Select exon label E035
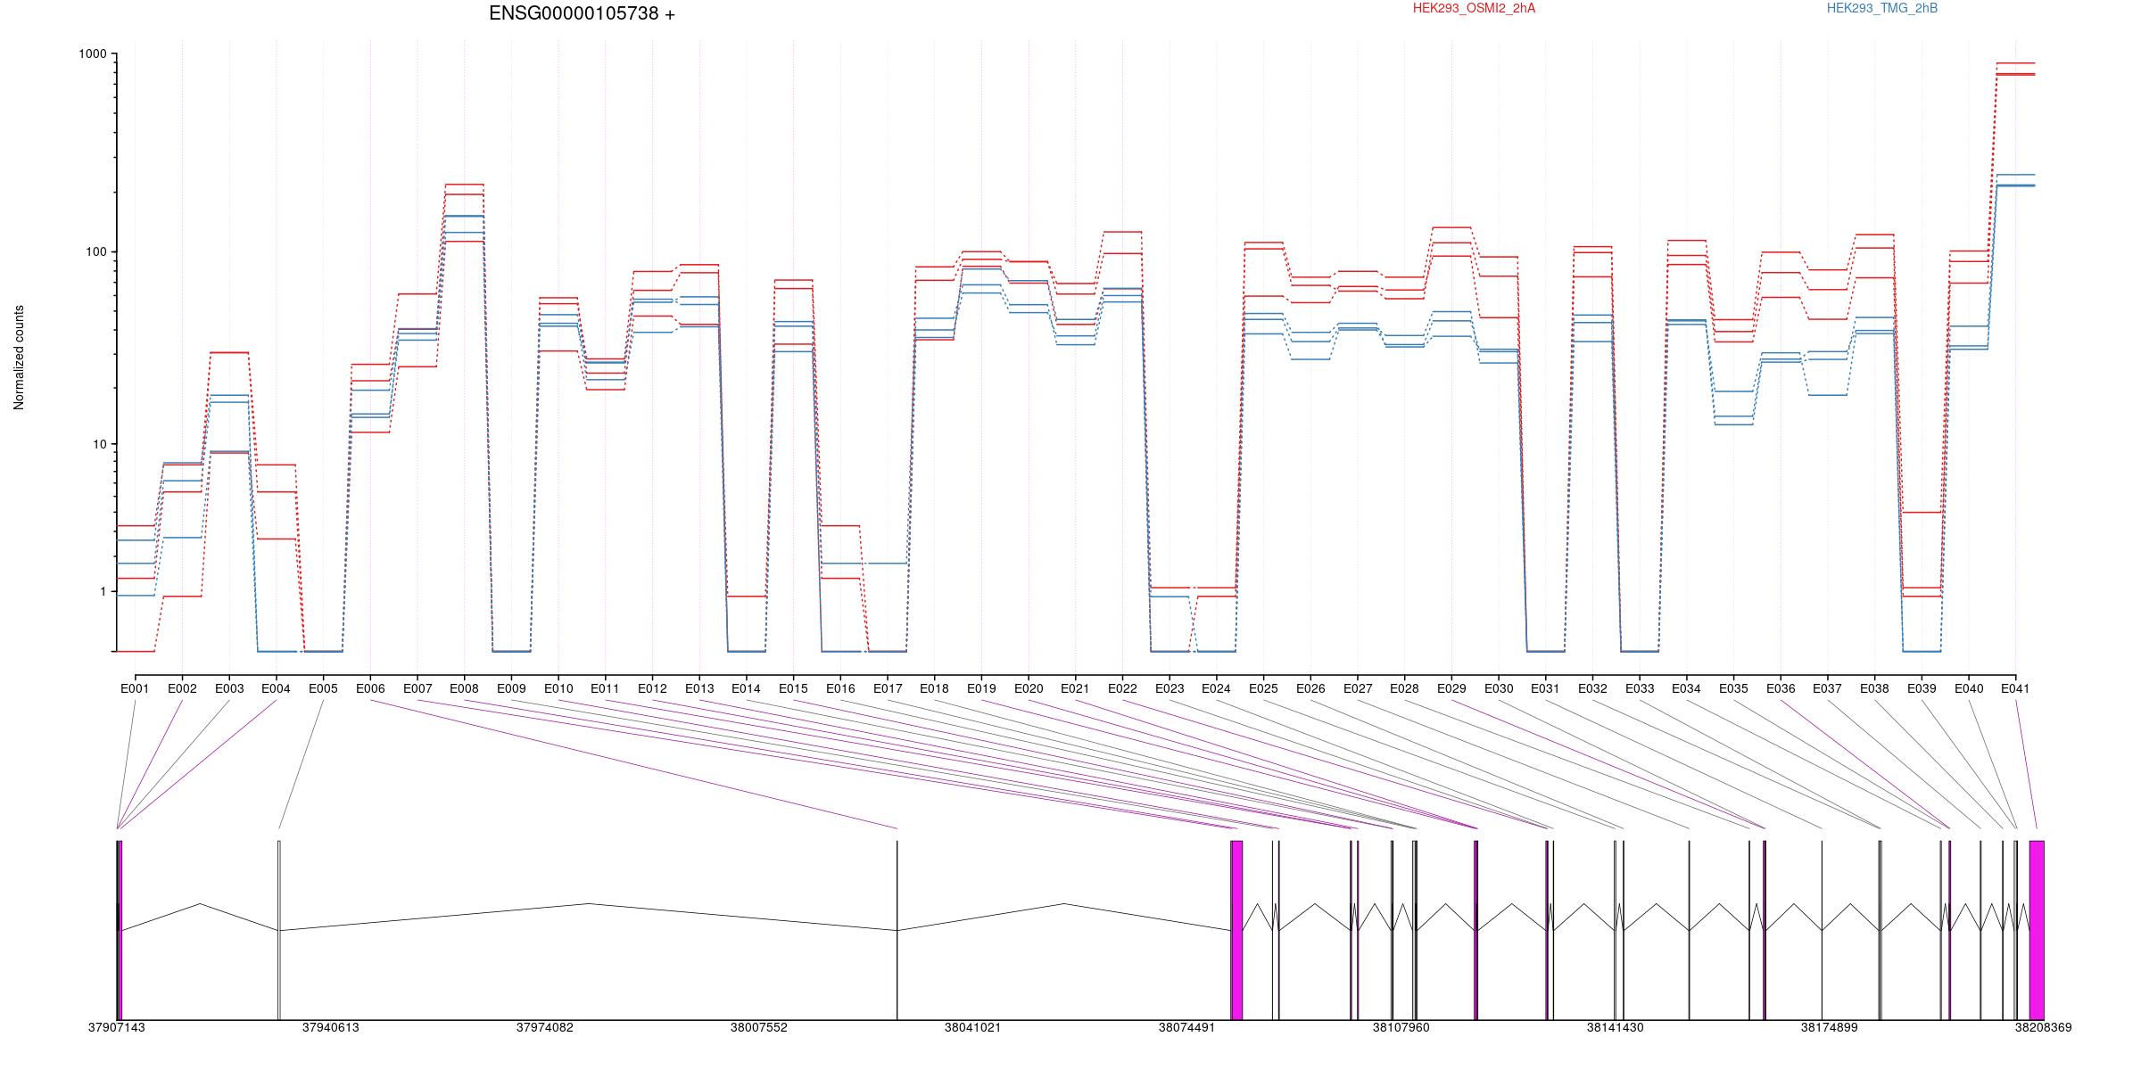Image resolution: width=2141 pixels, height=1070 pixels. click(x=1733, y=688)
